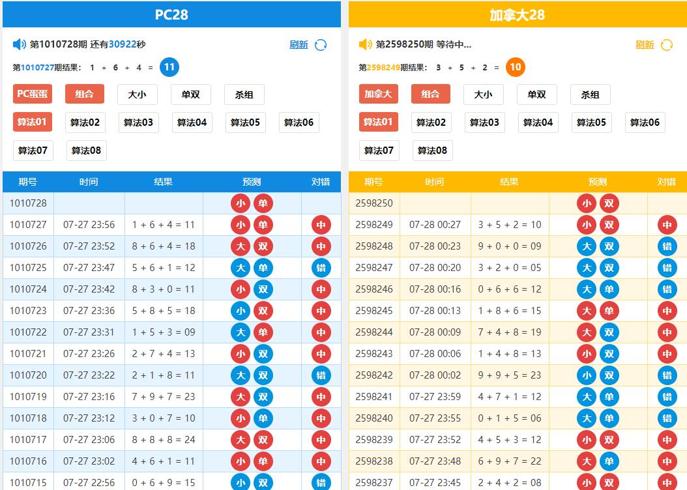The width and height of the screenshot is (687, 490).
Task: Click the 错 badge in row 2598248
Action: [x=667, y=246]
